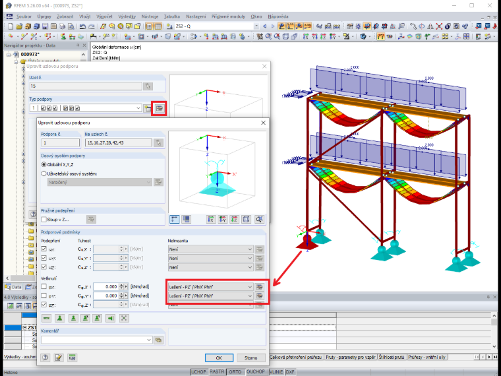
Task: Click view in Z direction icon
Action: 235,219
